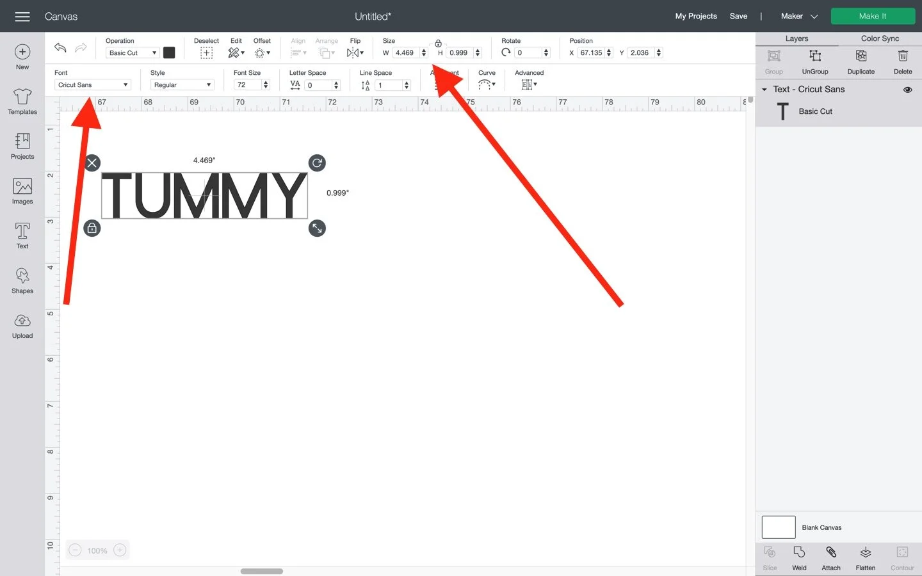Select the Text tool in the sidebar
This screenshot has height=576, width=922.
[22, 236]
